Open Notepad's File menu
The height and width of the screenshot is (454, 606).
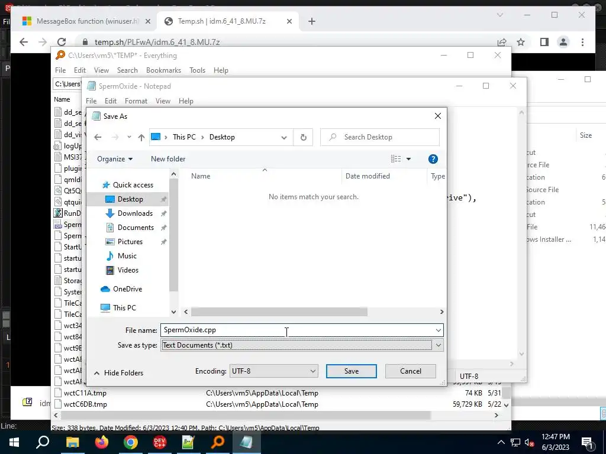pos(91,101)
